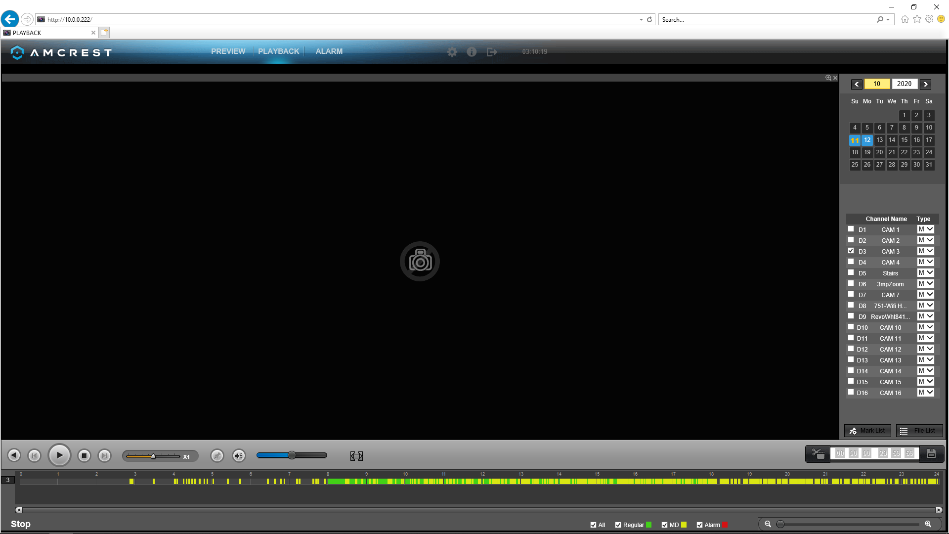Open the Type dropdown for Stairs
The height and width of the screenshot is (534, 949).
925,273
